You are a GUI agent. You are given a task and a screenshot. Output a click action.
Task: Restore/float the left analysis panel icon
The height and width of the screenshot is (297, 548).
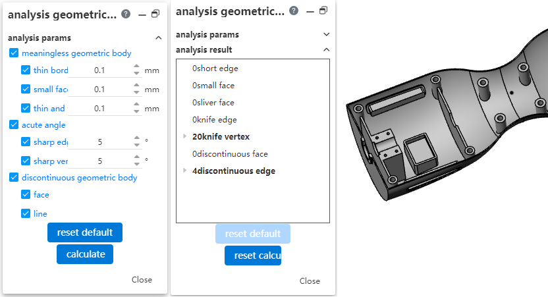click(x=155, y=14)
